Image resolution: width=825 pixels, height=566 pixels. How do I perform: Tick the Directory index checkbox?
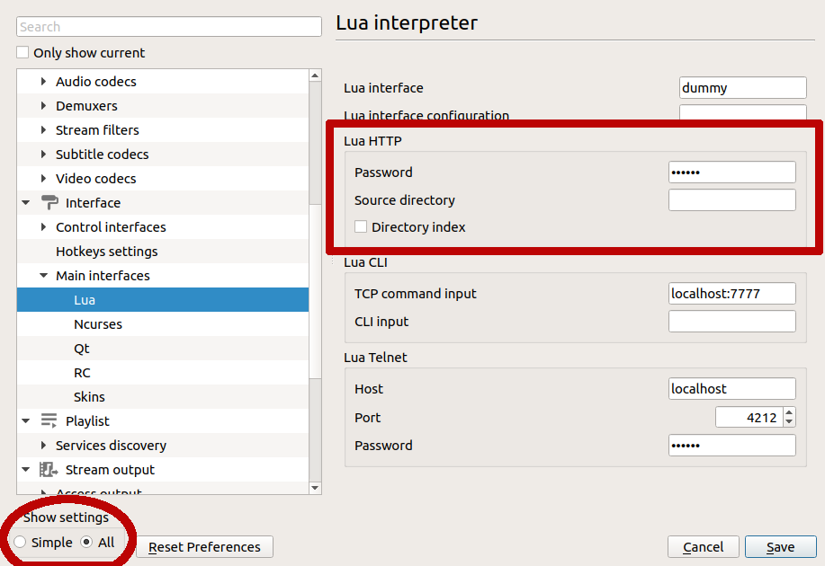[361, 227]
